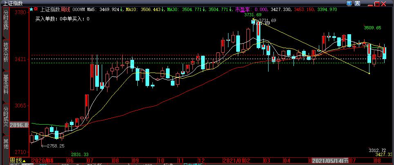Open the 技术分析 side tab
Screen dimensions: 394x165
click(6, 52)
